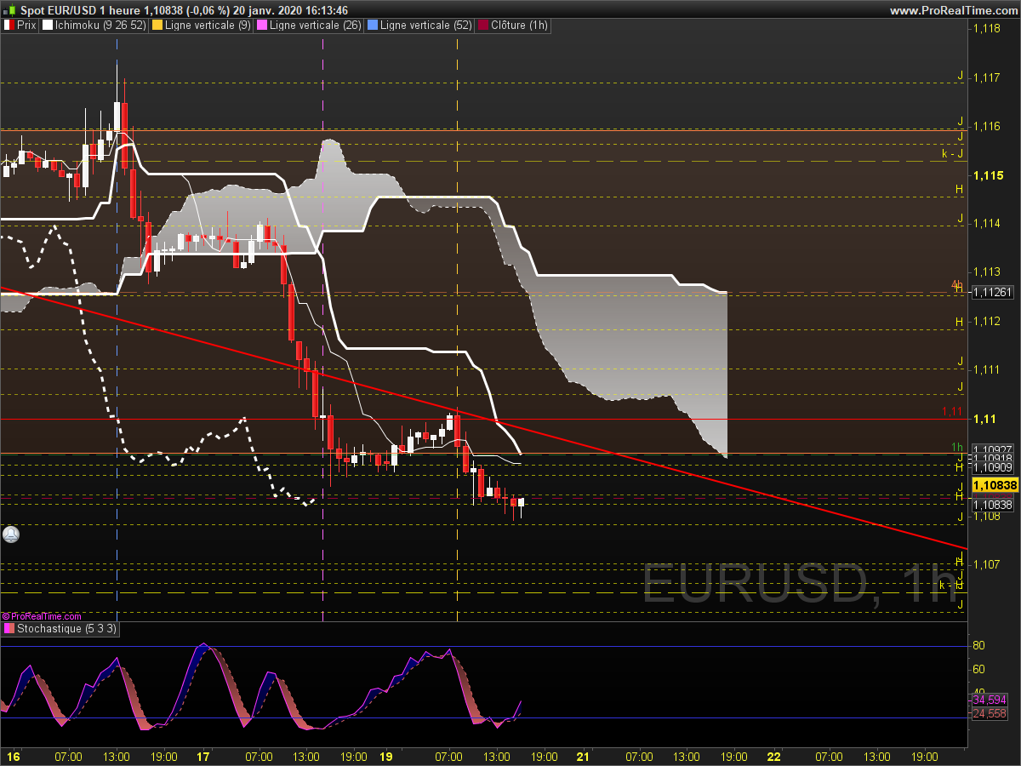Click the @ProRealTime.com watermark link above Stochastique
The image size is (1021, 766).
tap(42, 616)
